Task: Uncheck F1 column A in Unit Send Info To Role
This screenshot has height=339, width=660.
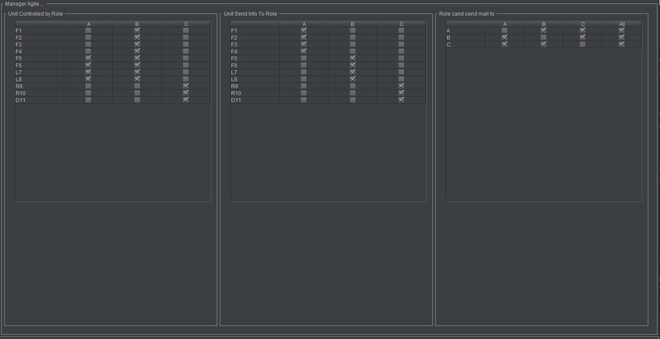Action: tap(304, 31)
